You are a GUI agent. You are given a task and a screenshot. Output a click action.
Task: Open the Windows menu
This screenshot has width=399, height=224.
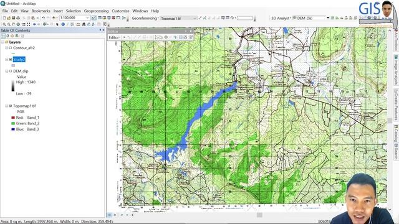[x=140, y=11]
